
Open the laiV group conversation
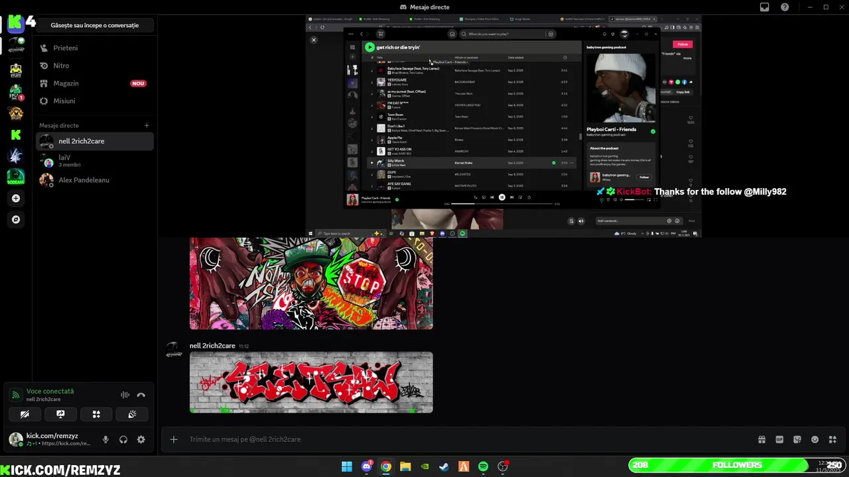click(95, 160)
